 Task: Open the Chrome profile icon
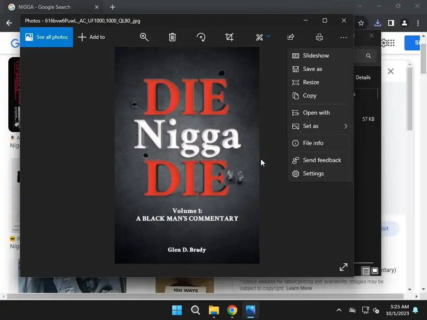coord(404,23)
